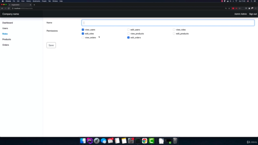Open Chrome profile avatar
This screenshot has width=258, height=145.
coord(252,8)
